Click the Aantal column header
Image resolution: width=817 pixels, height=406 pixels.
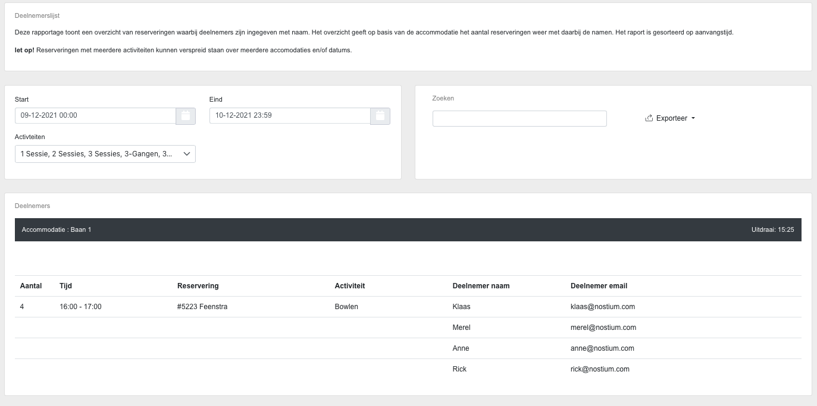coord(31,286)
